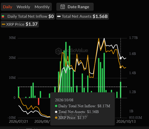Click the 933.01M right axis label
This screenshot has width=149, height=129.
(135, 118)
